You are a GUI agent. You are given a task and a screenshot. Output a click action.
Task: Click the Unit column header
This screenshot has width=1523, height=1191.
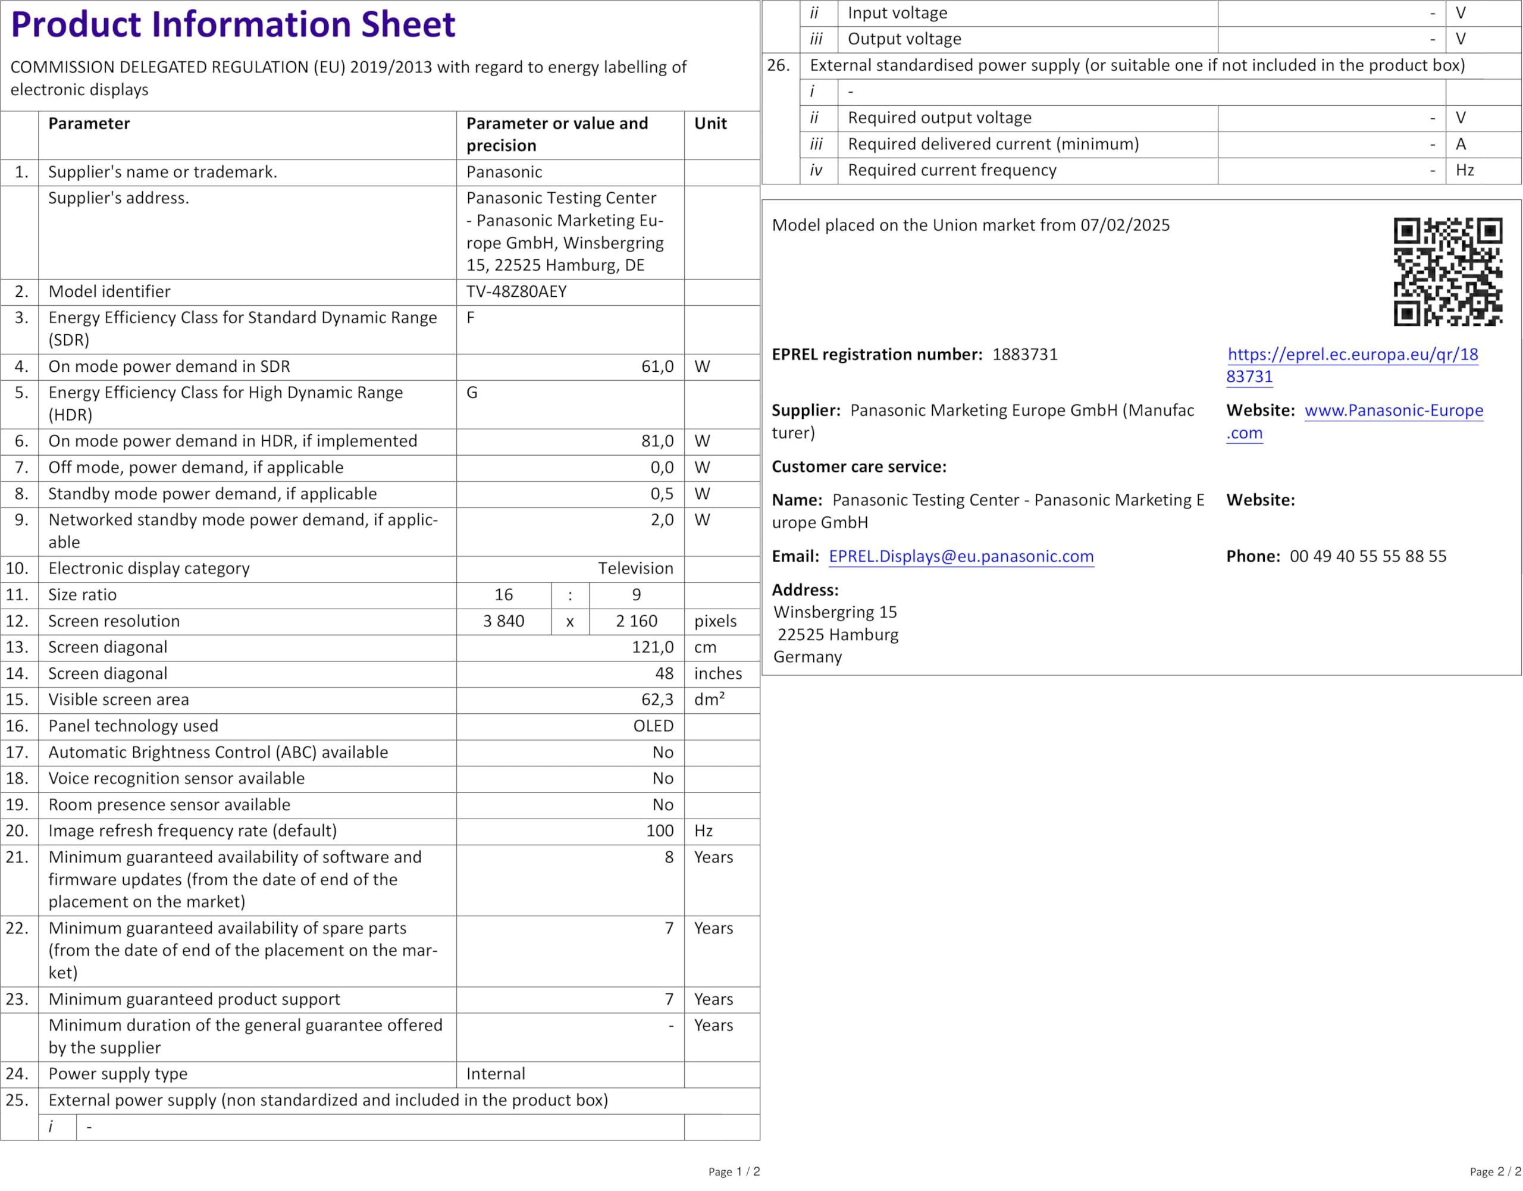710,123
